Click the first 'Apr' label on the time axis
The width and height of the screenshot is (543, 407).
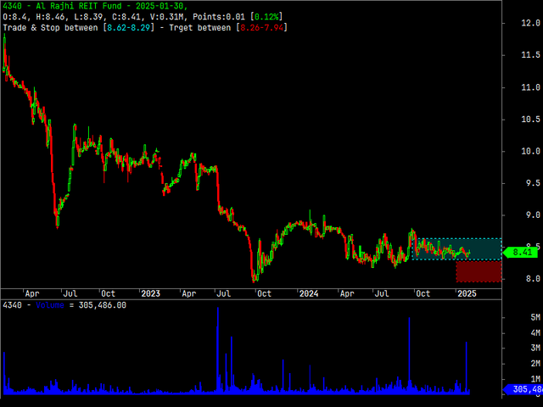(32, 294)
